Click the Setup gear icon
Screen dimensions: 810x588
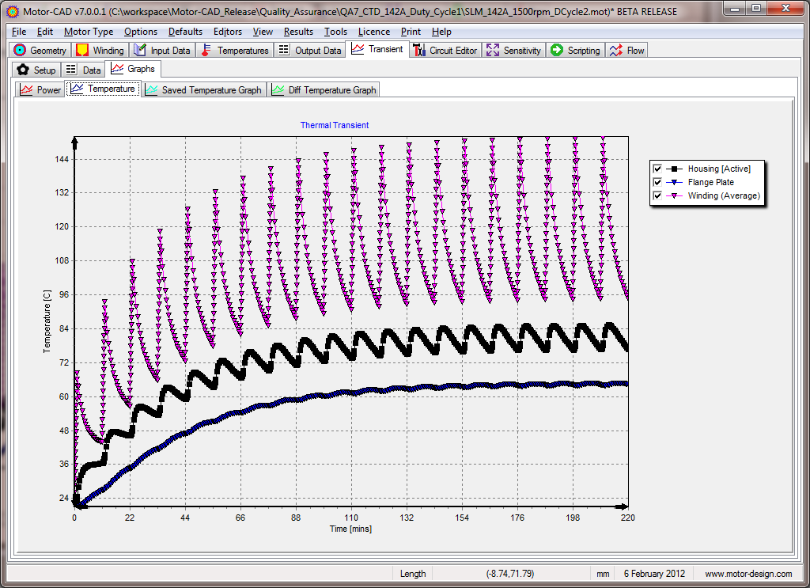23,70
